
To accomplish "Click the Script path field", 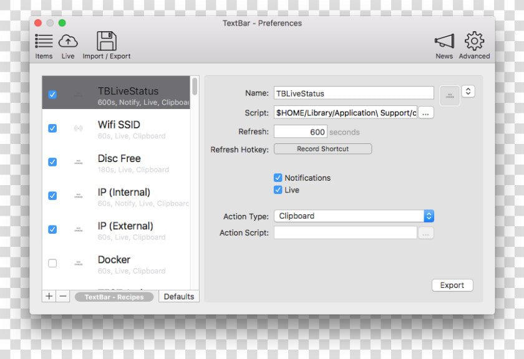I will coord(346,113).
